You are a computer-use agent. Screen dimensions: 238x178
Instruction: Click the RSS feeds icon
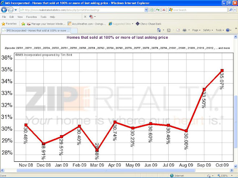coord(169,30)
